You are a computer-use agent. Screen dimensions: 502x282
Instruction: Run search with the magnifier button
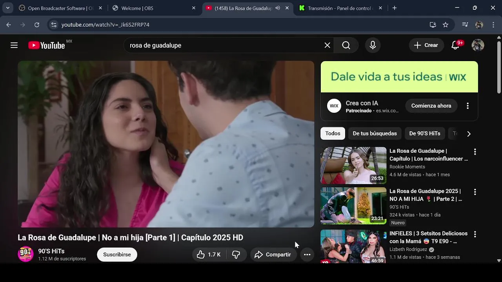click(x=346, y=45)
